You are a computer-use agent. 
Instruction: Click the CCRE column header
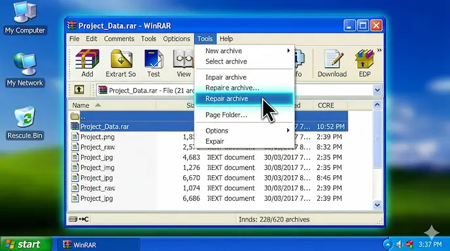coord(326,105)
